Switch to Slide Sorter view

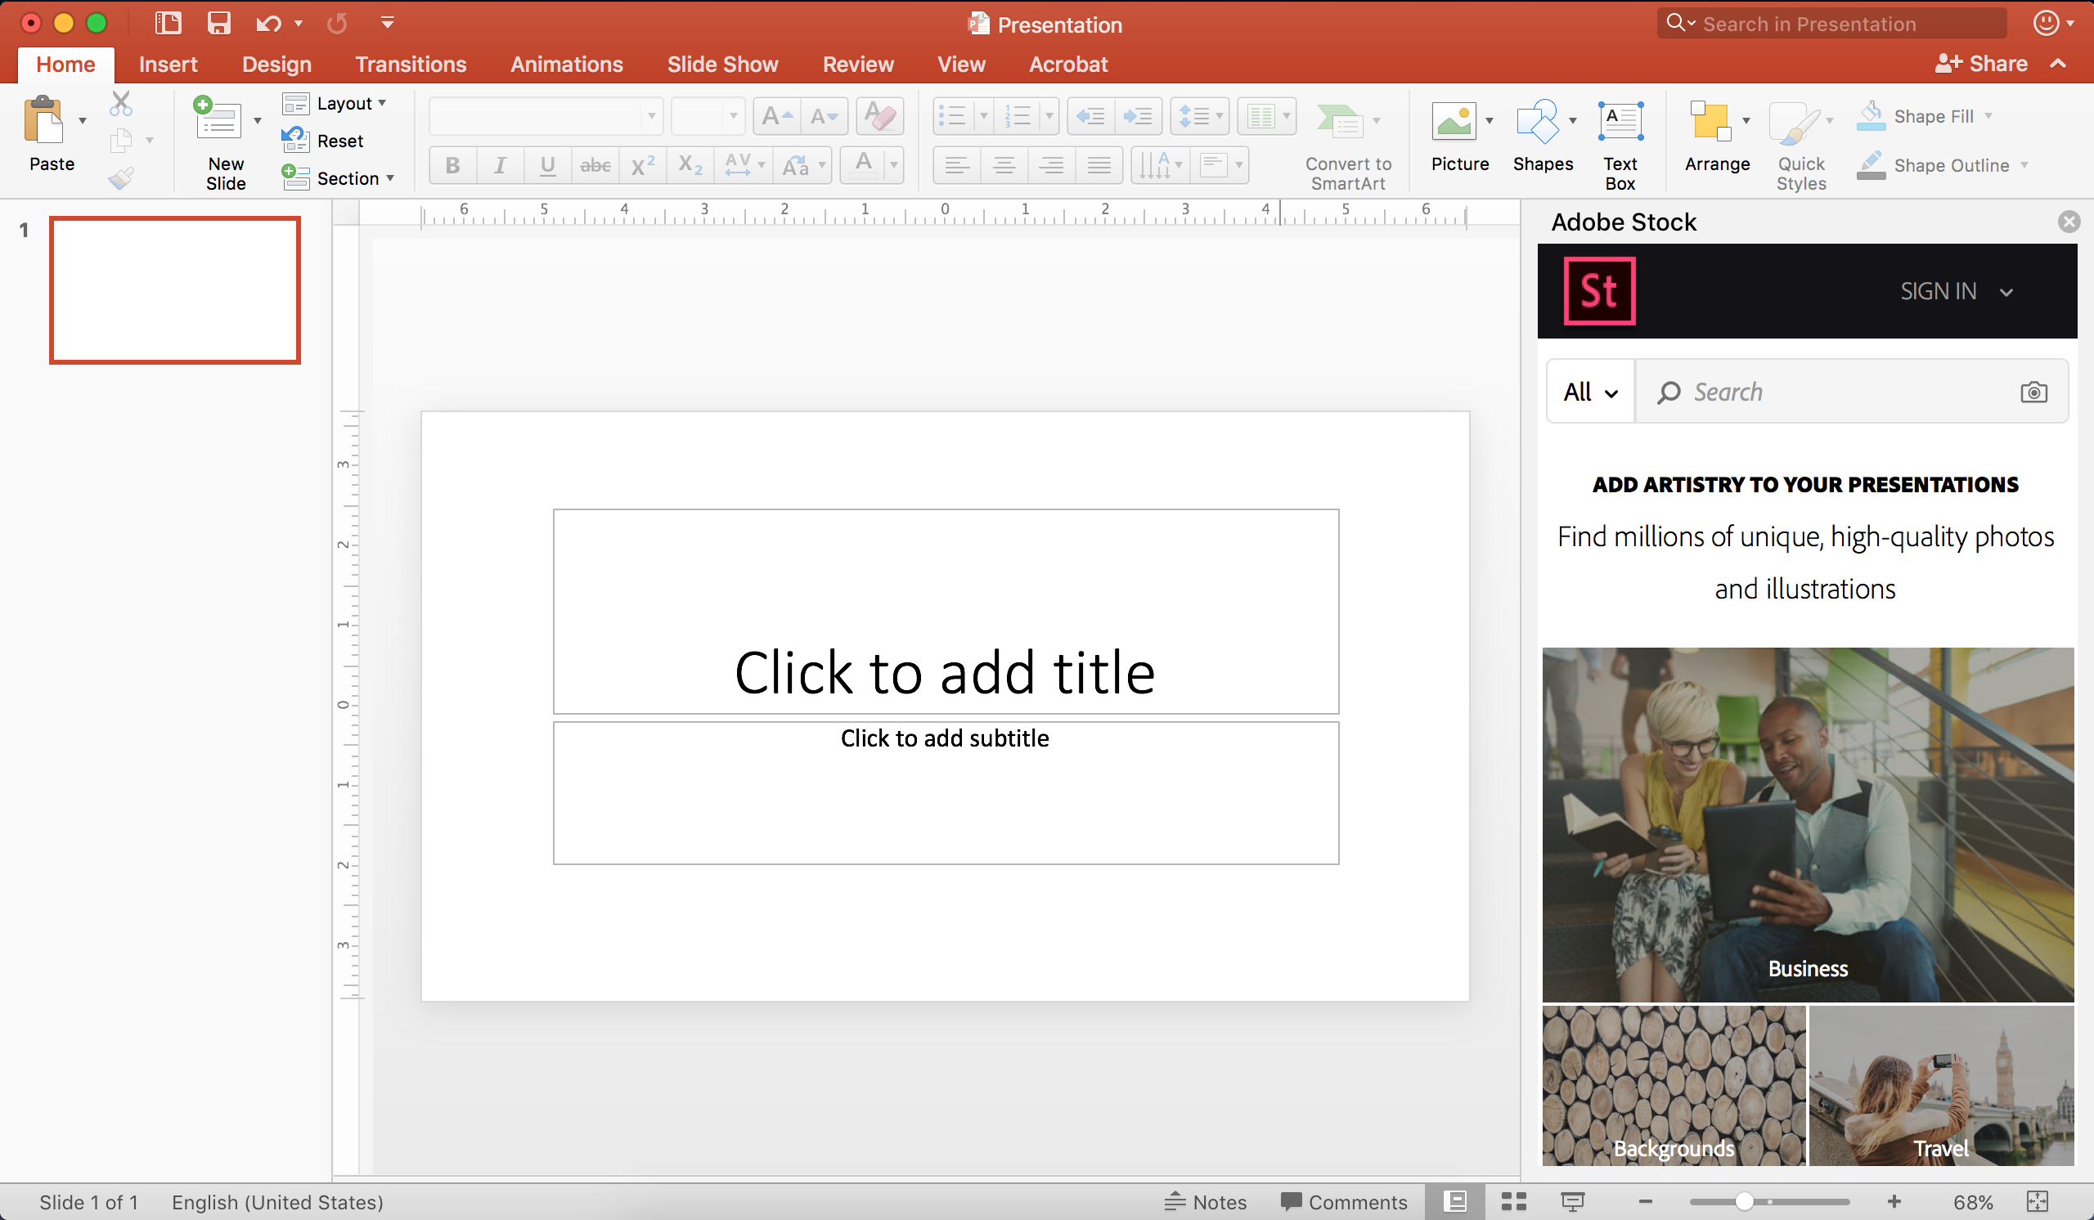[x=1513, y=1202]
